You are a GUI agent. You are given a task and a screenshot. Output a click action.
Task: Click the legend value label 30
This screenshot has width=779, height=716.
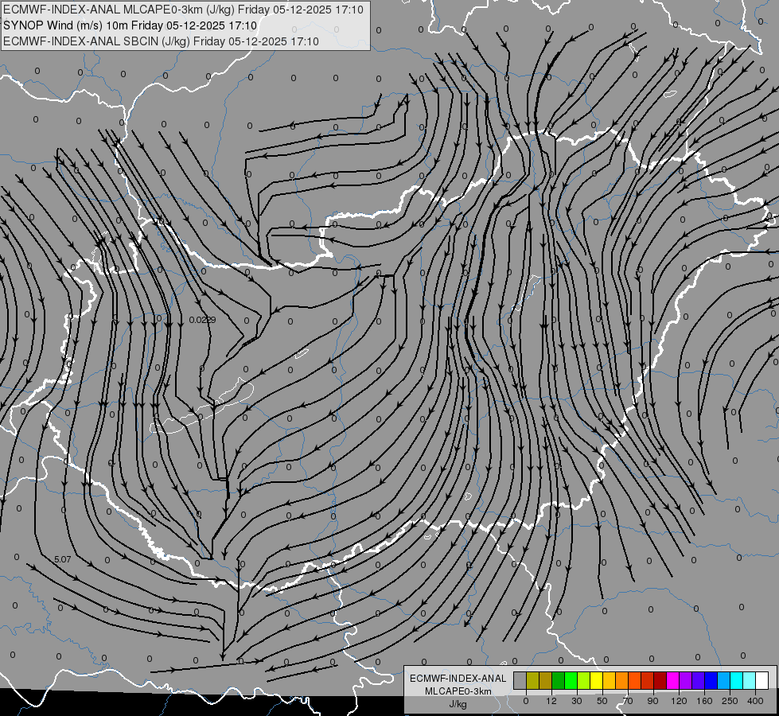pyautogui.click(x=577, y=701)
